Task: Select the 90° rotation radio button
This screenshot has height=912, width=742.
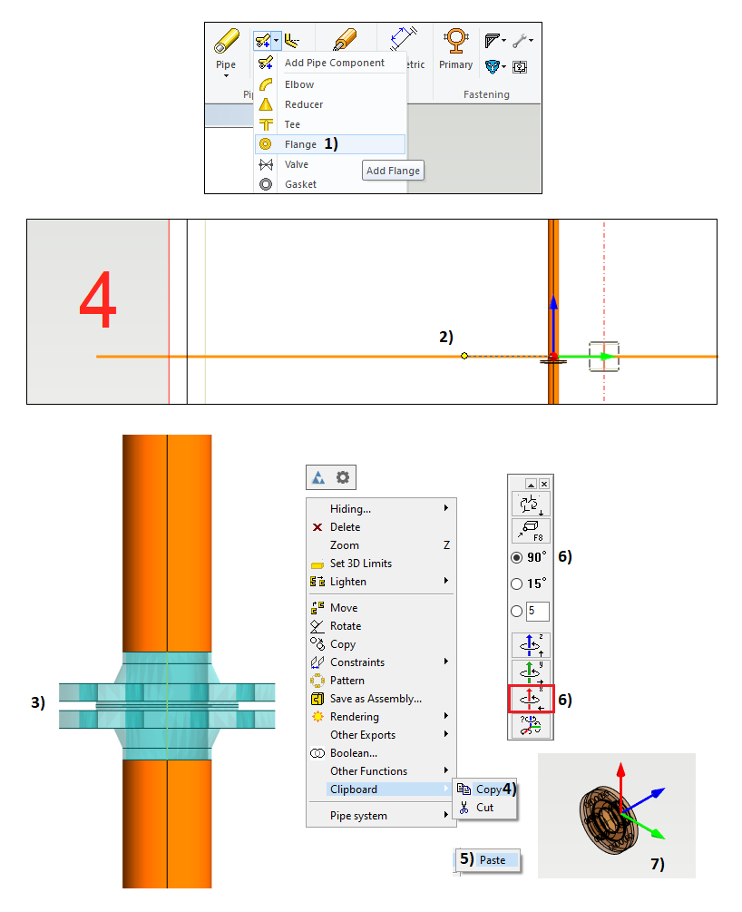Action: [516, 557]
